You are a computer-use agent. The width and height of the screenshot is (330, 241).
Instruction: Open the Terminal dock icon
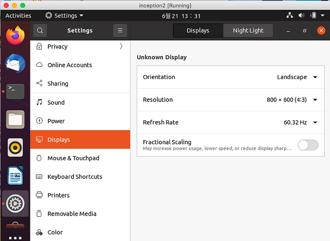15,91
